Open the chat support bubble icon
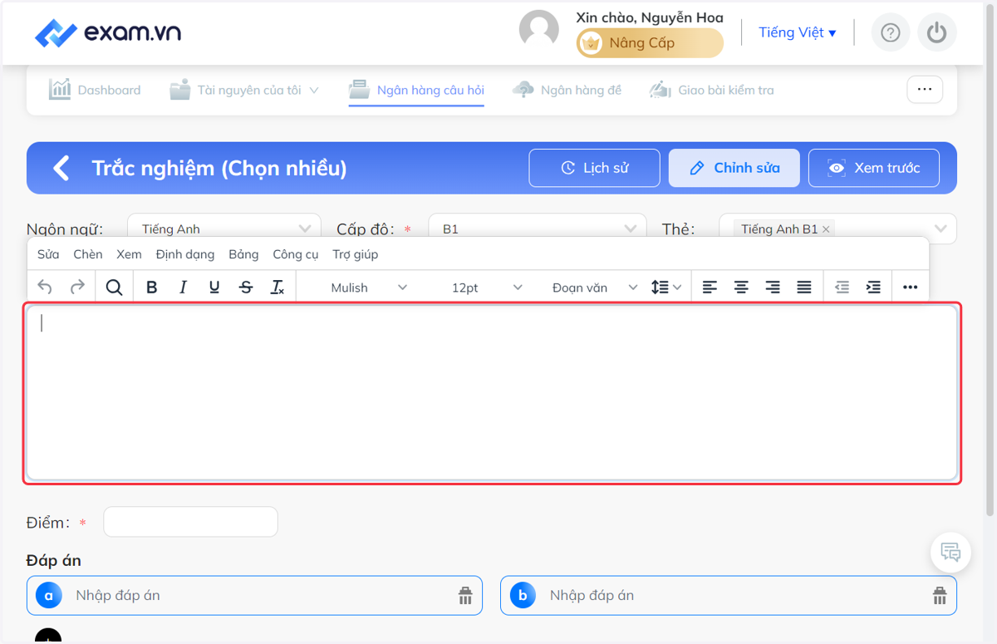This screenshot has height=644, width=997. pos(950,552)
